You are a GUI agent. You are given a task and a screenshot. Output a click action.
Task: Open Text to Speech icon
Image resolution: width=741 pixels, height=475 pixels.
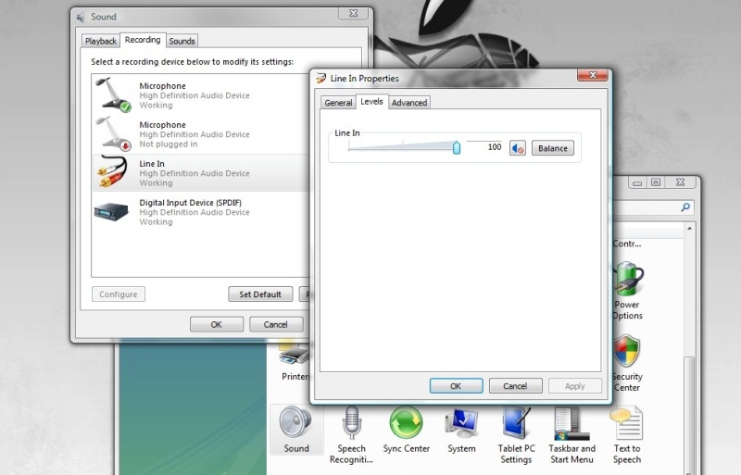(627, 433)
